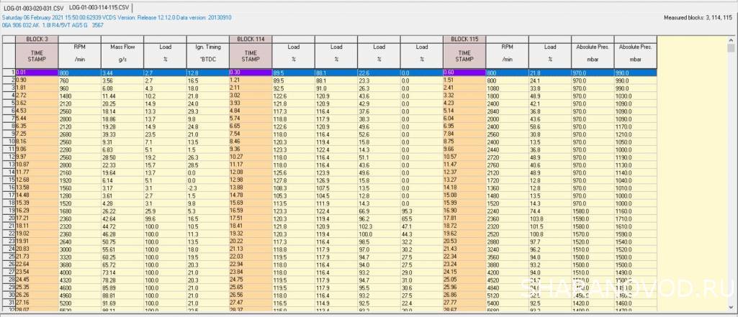Image resolution: width=738 pixels, height=317 pixels.
Task: Select the Ign. Timing °BTDC column header
Action: (x=206, y=52)
